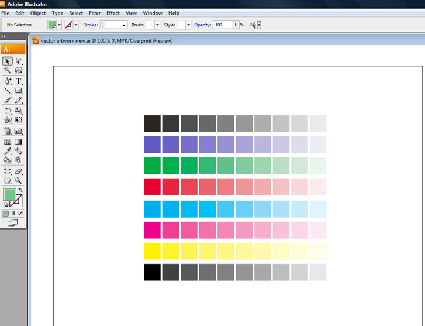
Task: Open the File menu
Action: (5, 13)
